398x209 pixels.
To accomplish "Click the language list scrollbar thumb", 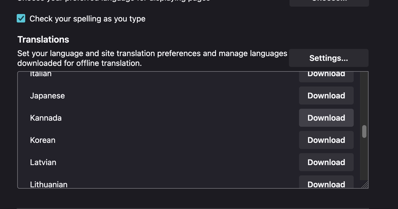I will point(364,131).
